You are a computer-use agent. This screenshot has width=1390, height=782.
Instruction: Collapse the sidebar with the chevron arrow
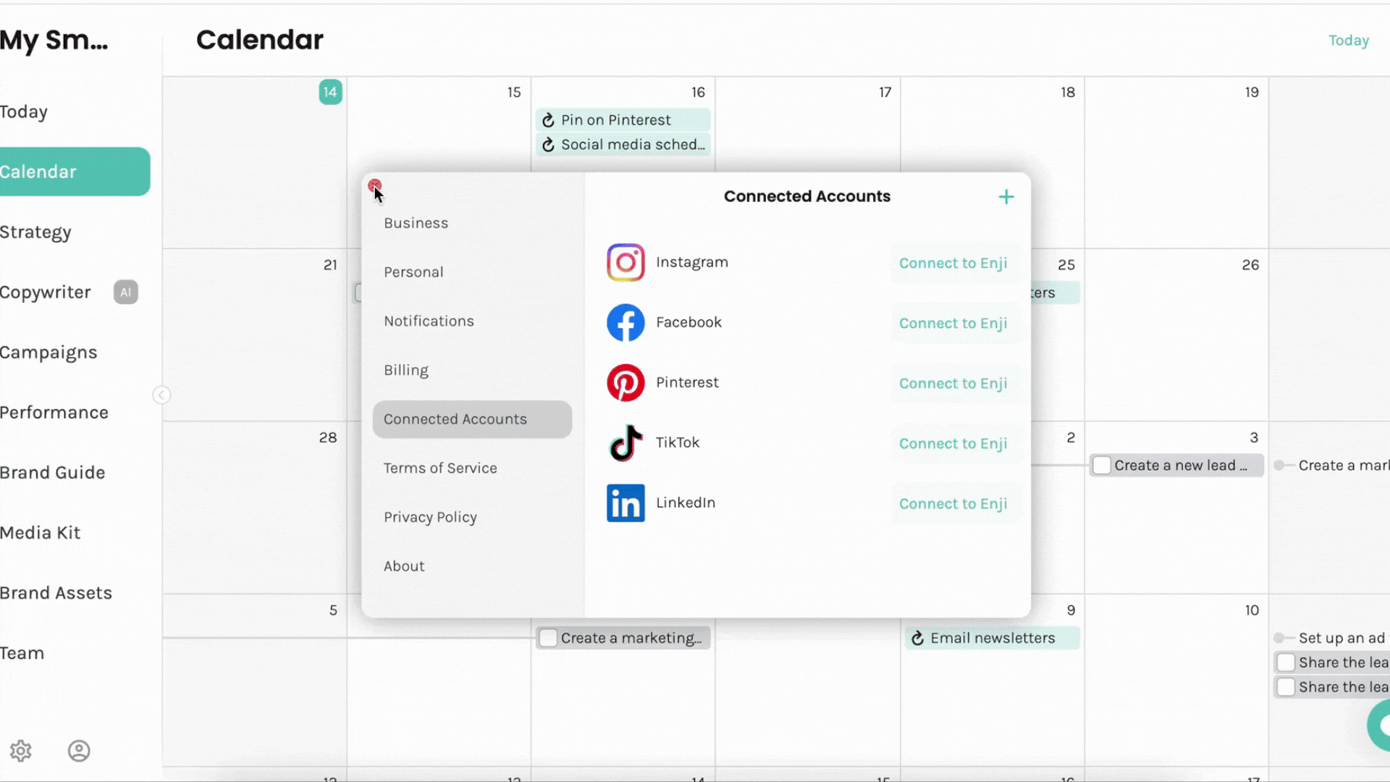pos(161,395)
